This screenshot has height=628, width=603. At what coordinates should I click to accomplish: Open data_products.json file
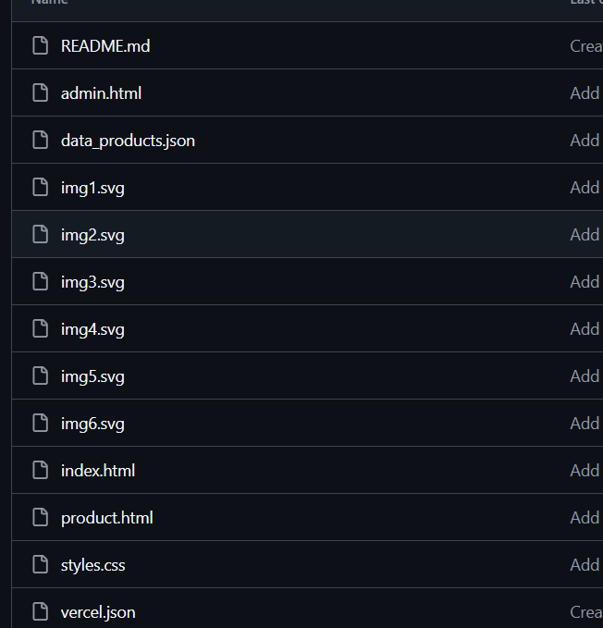(x=128, y=140)
